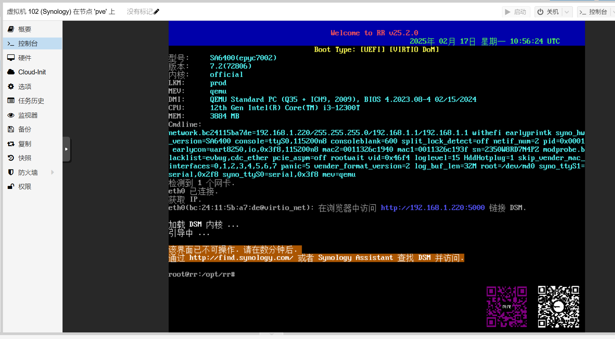615x339 pixels.
Task: Expand the noVNC control panel handle
Action: point(66,149)
